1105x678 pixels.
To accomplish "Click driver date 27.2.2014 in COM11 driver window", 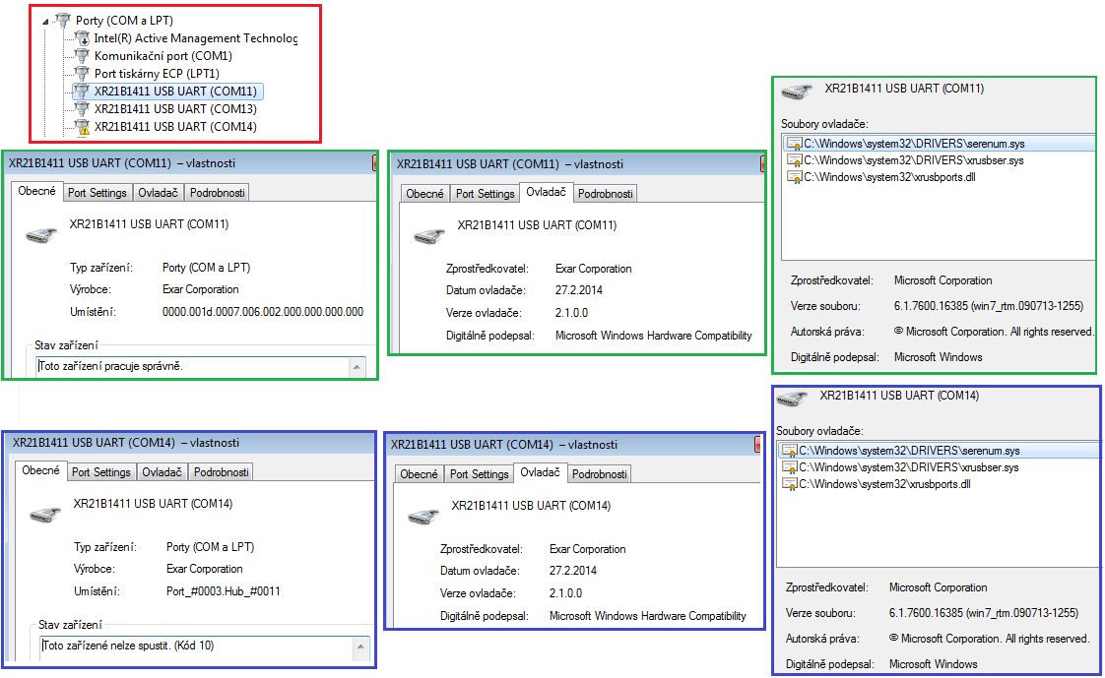I will point(578,290).
